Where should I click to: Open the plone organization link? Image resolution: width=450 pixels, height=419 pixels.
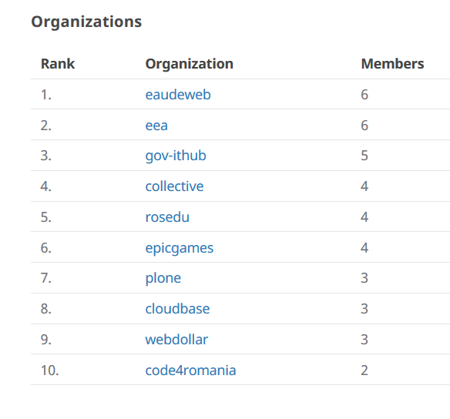click(x=163, y=279)
